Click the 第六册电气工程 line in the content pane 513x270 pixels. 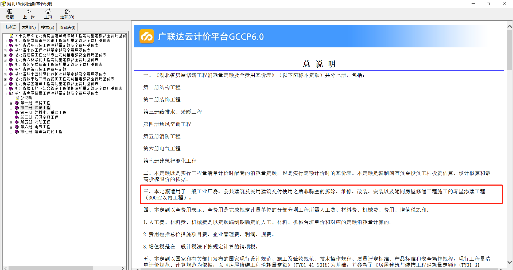tap(162, 149)
